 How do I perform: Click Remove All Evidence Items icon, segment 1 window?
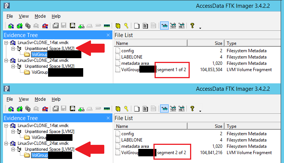click(45, 26)
